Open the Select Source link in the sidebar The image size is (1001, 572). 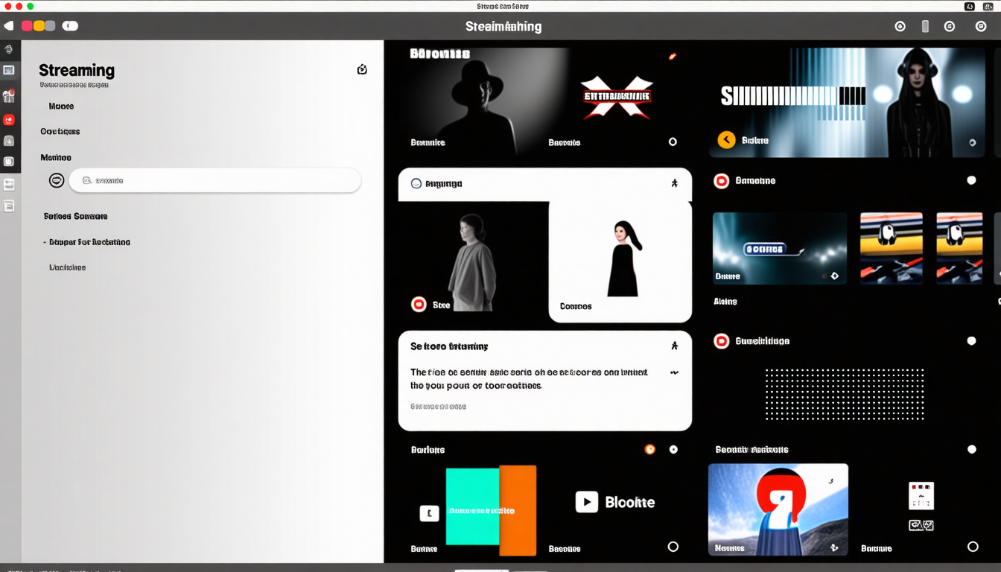[74, 216]
